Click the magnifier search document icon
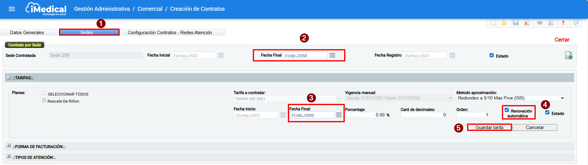This screenshot has height=165, width=588. [x=551, y=23]
